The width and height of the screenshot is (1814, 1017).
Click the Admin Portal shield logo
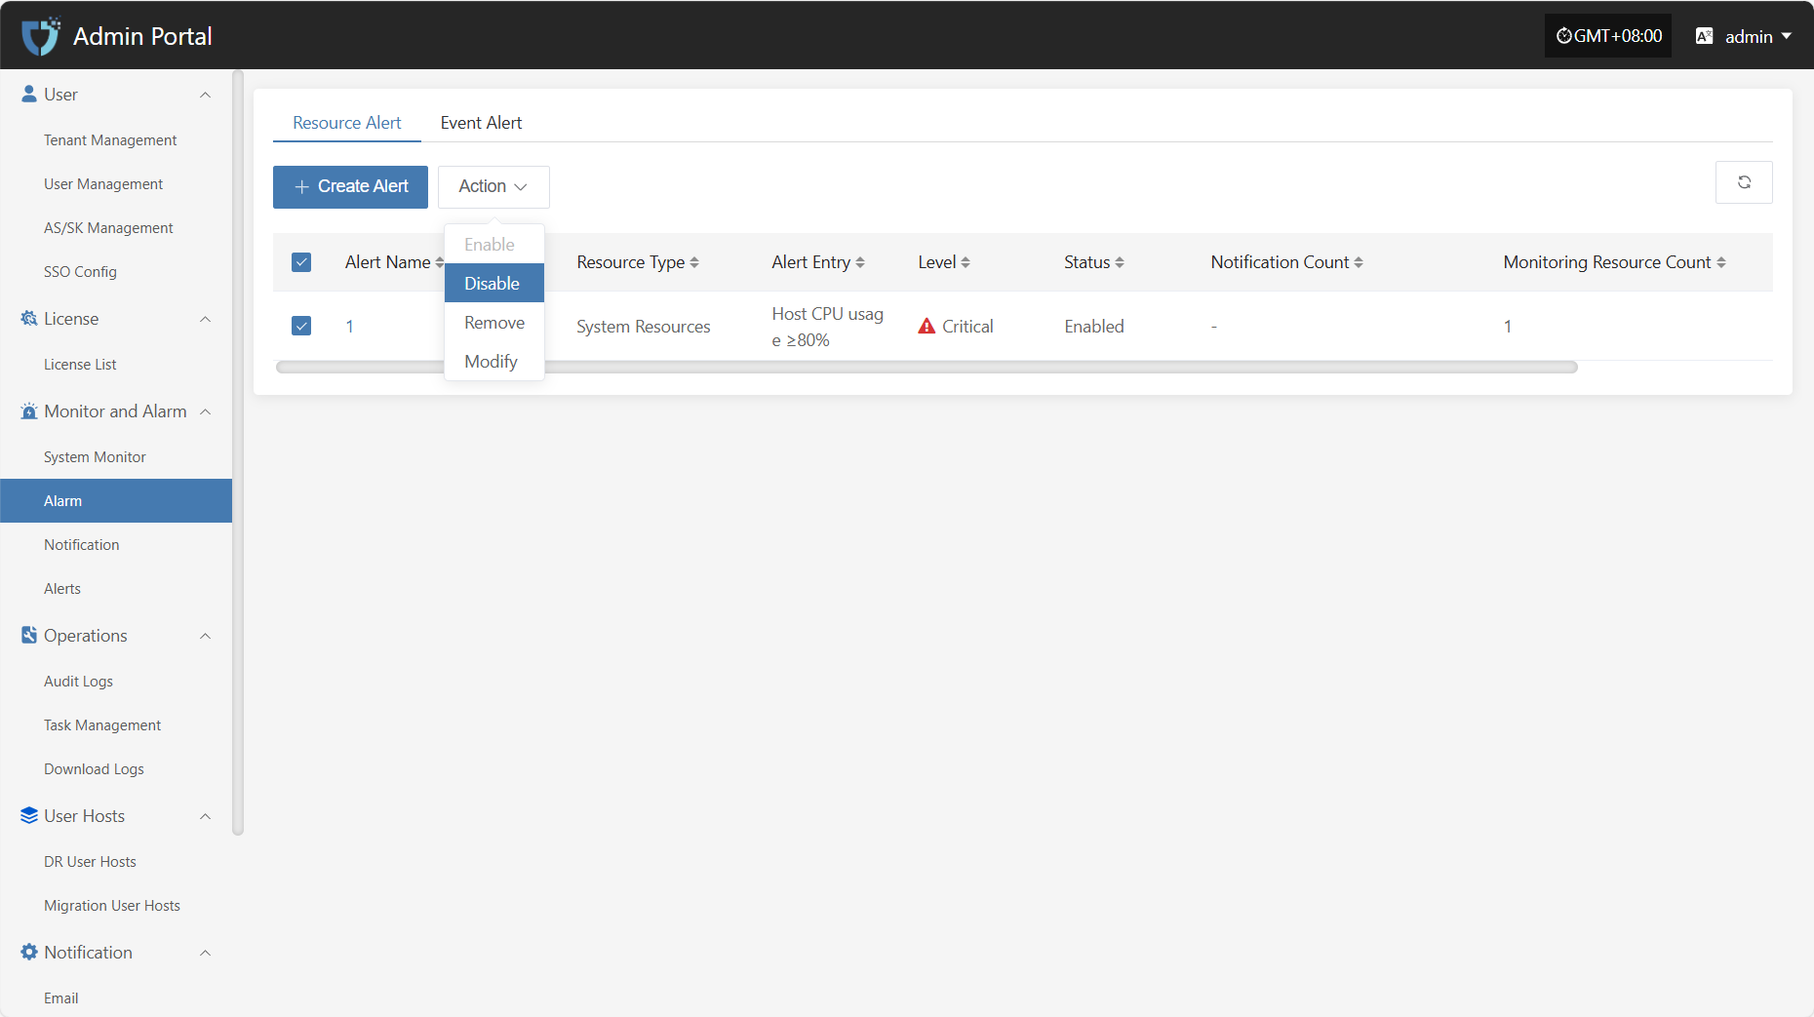(41, 36)
